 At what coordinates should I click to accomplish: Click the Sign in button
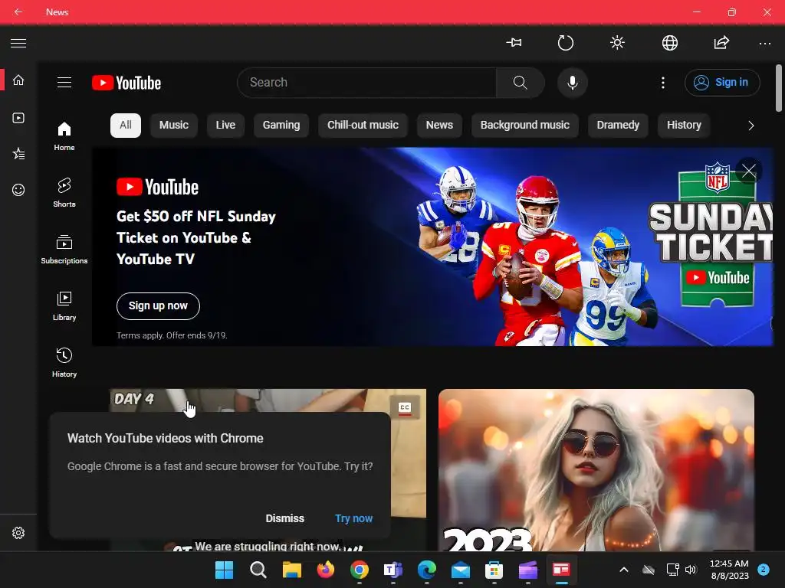tap(722, 83)
